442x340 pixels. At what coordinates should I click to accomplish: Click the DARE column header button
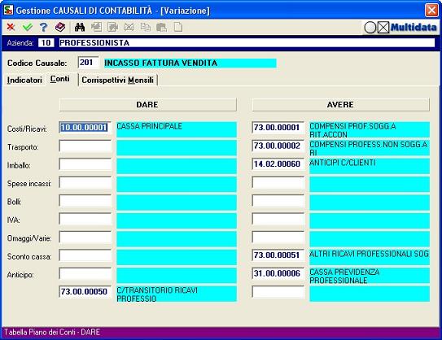tap(147, 104)
